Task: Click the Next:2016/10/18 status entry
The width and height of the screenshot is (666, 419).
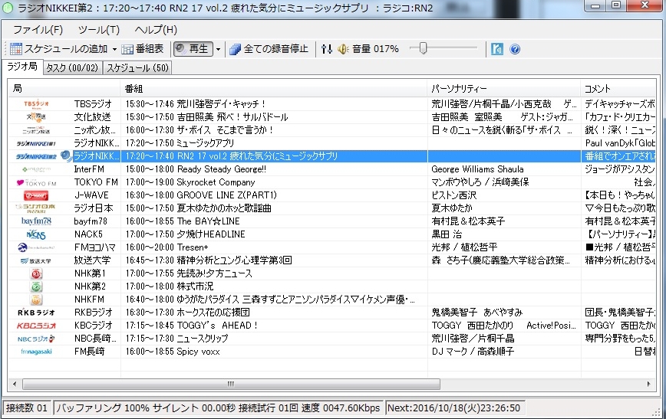Action: point(454,408)
